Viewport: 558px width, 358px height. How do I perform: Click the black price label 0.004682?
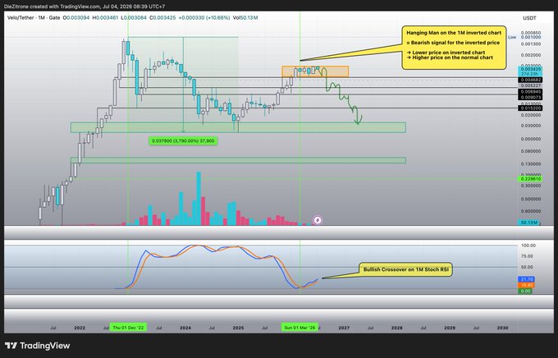click(x=530, y=80)
